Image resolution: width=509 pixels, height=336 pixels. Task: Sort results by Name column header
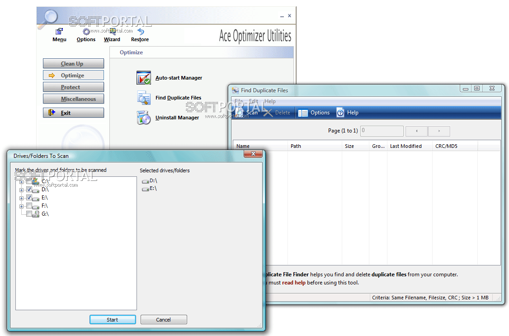(260, 146)
